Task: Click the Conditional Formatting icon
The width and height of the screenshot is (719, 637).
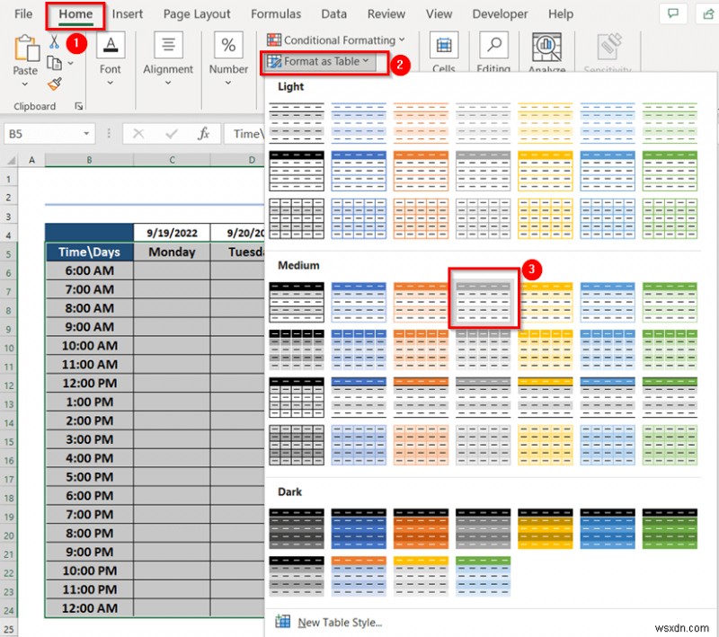Action: (273, 40)
